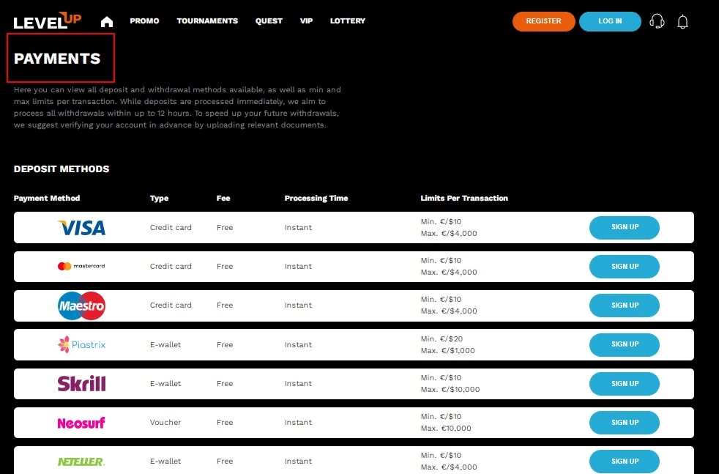Open the Quest menu item
Image resolution: width=719 pixels, height=474 pixels.
269,21
